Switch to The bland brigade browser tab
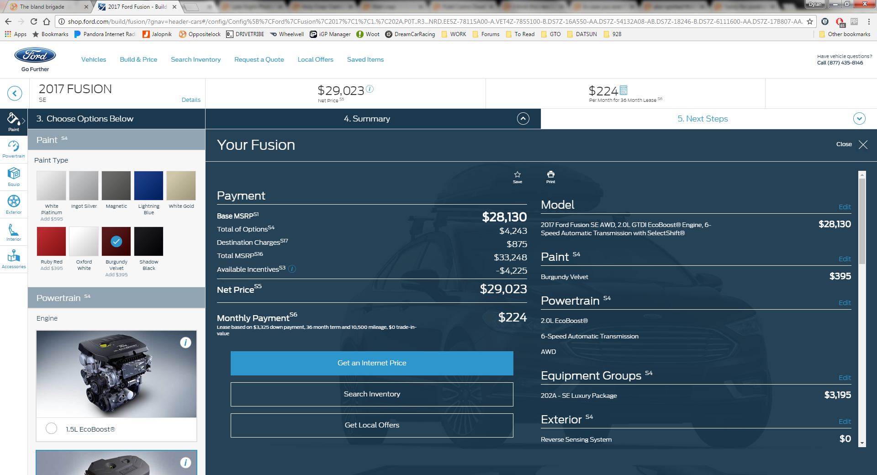Screen dimensions: 877x475 (48, 7)
